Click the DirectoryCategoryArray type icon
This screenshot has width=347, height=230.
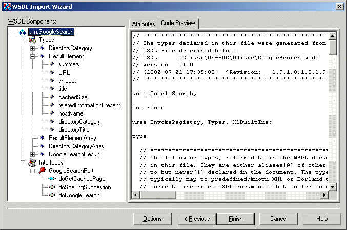tap(42, 146)
